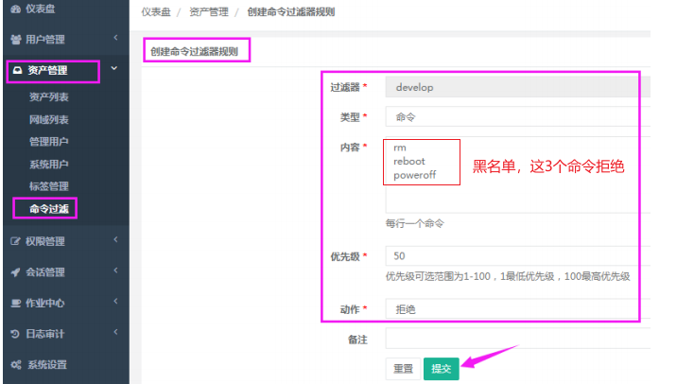Viewport: 677px width, 384px height.
Task: Click the log audit history icon
Action: [x=15, y=334]
